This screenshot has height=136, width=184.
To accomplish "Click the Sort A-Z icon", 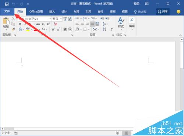I will [x=105, y=29].
